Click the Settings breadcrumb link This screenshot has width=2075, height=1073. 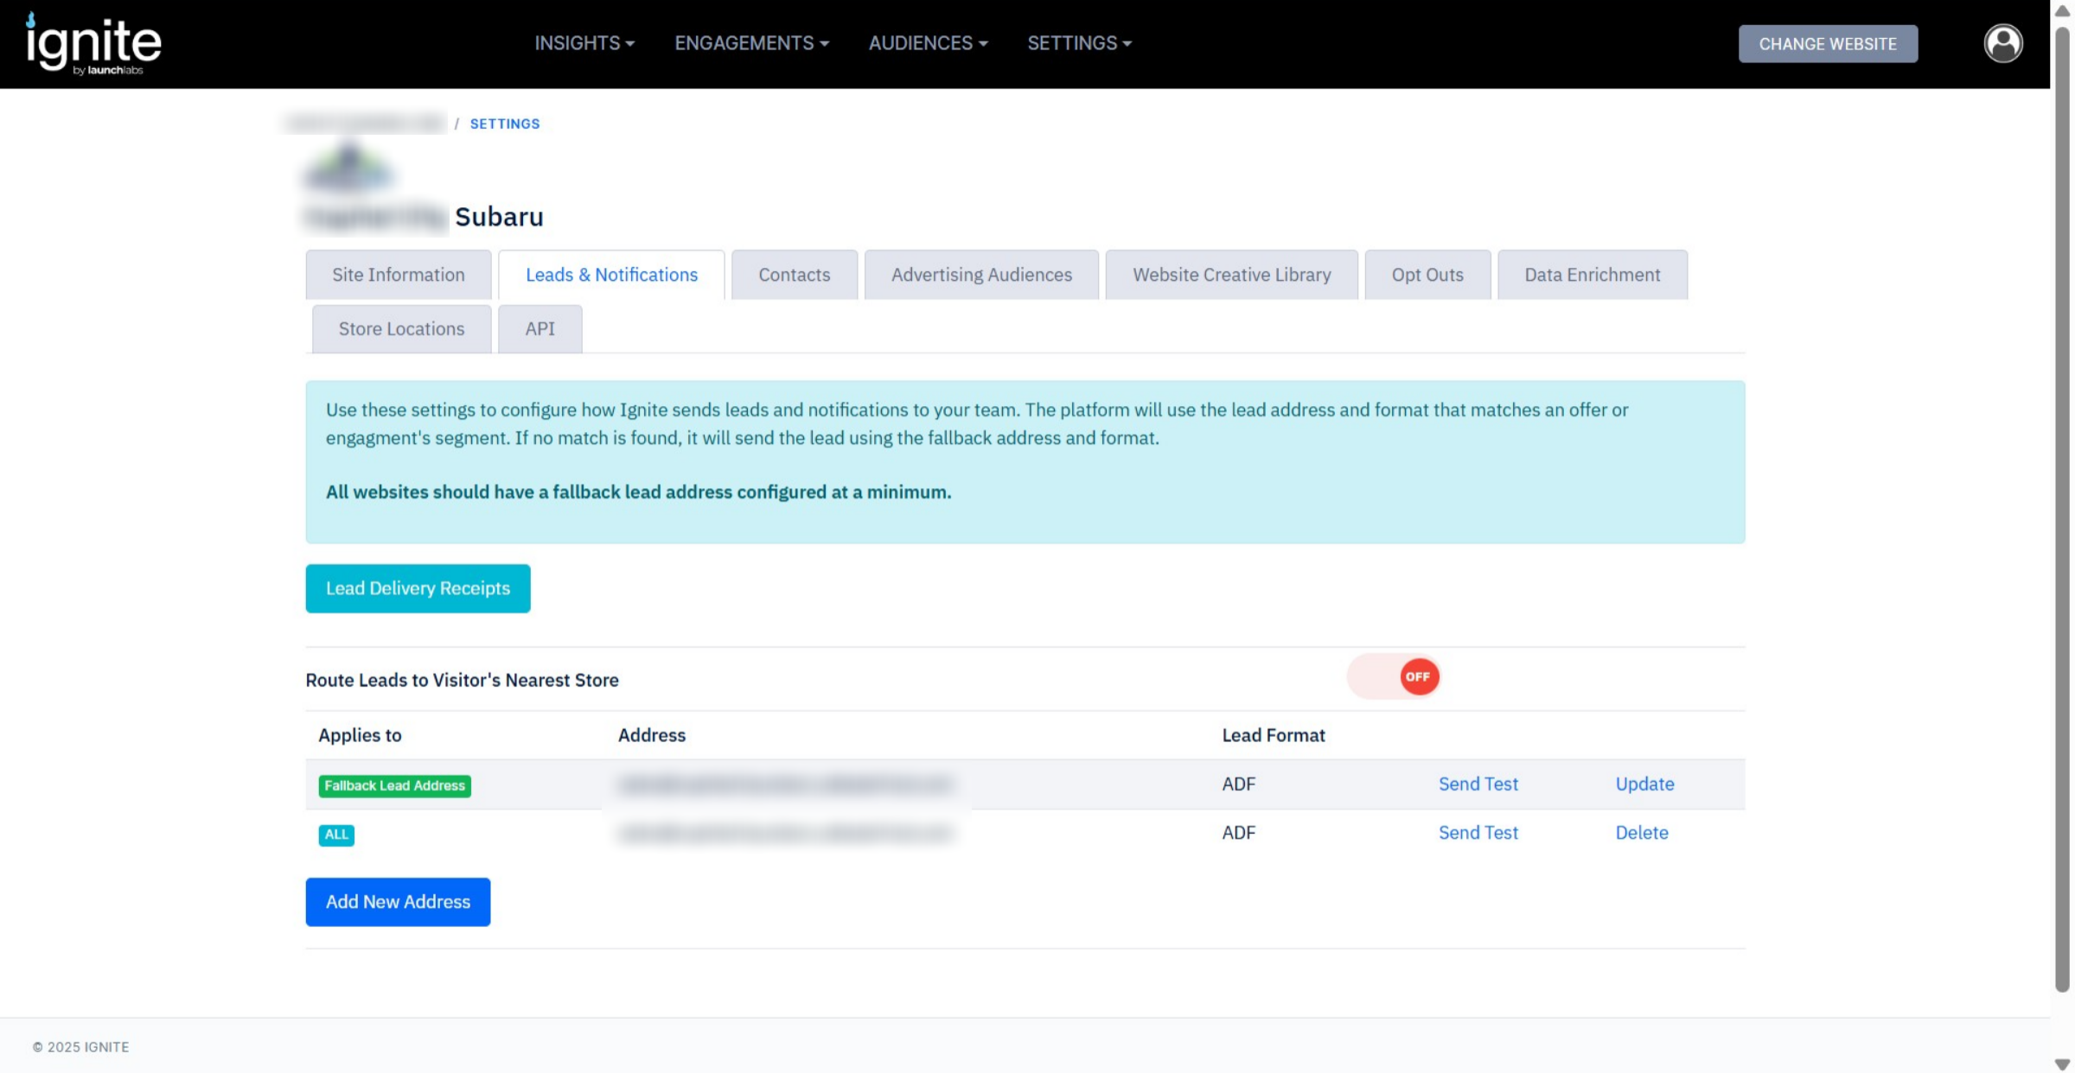(504, 124)
